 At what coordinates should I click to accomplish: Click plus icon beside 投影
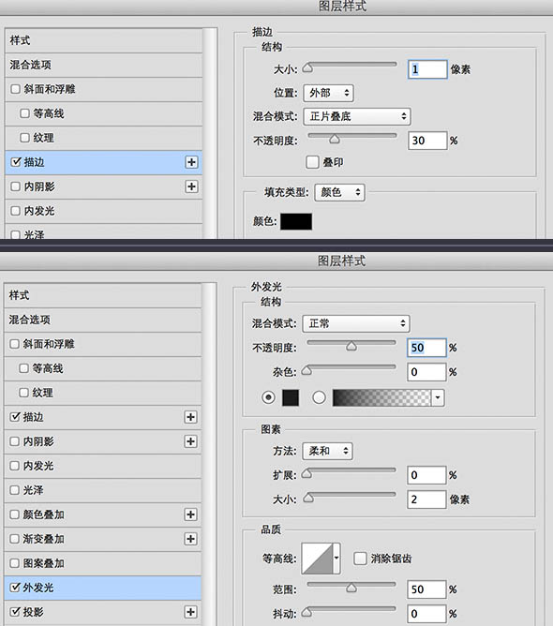(190, 612)
